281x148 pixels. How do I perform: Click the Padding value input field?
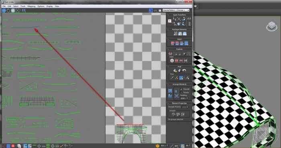pyautogui.click(x=183, y=98)
